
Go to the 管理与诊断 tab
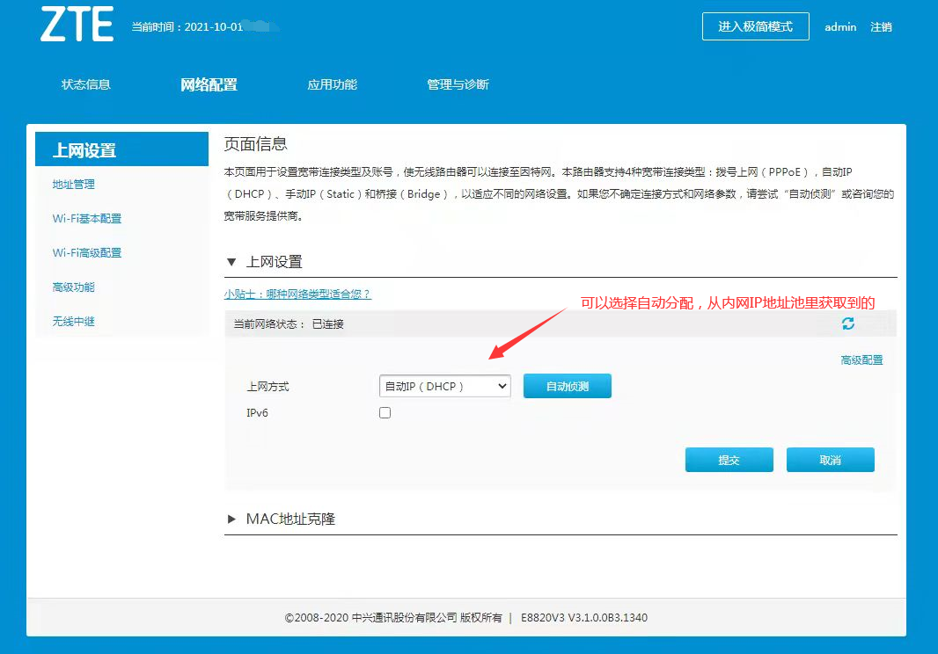point(458,84)
